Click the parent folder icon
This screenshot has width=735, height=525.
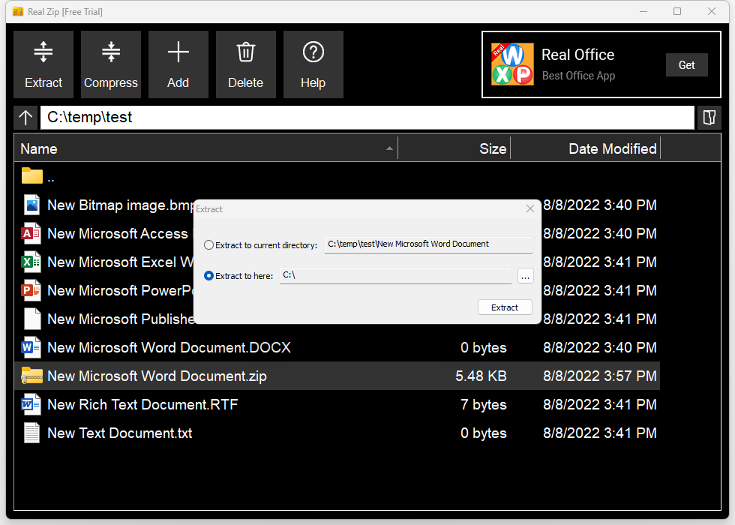point(31,176)
